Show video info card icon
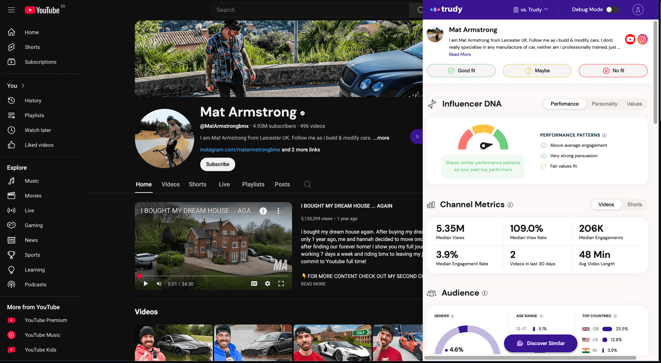Viewport: 661px width, 363px height. pos(263,211)
